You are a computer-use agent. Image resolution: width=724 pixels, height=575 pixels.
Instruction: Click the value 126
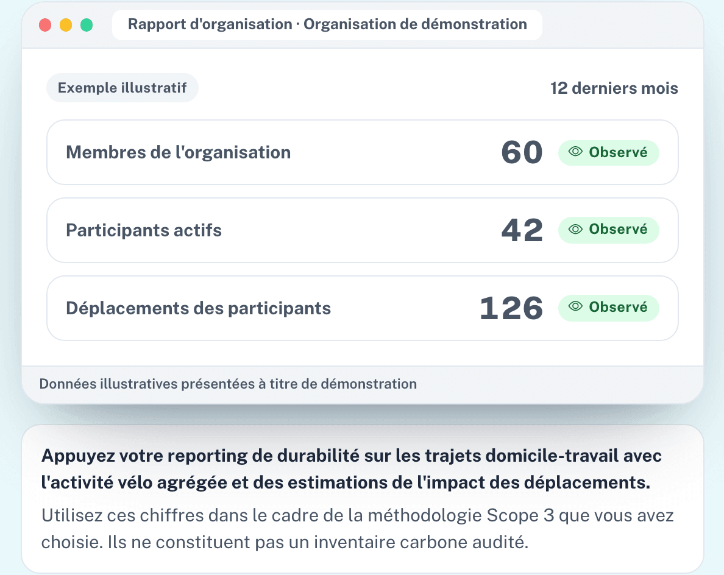(x=511, y=308)
